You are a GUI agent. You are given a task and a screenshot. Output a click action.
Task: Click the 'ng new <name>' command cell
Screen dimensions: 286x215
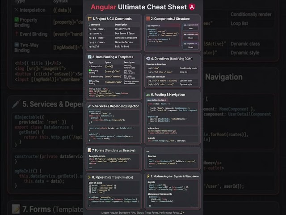(x=97, y=29)
